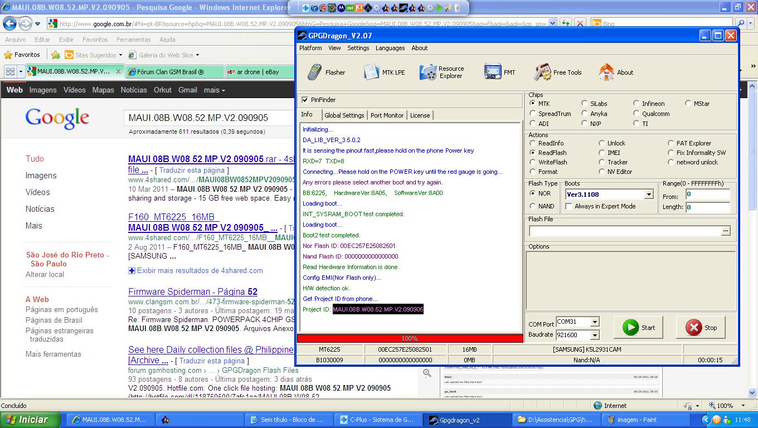Expand the Sites Sugeridos dropdown

click(x=120, y=55)
